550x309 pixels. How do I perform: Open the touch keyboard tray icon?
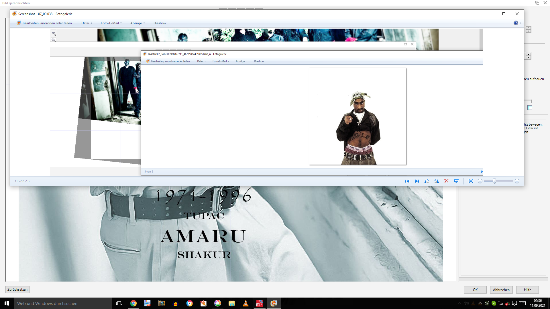[x=522, y=303]
